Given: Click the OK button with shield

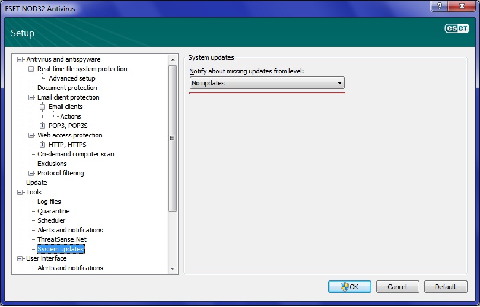Looking at the screenshot, I should click(349, 287).
